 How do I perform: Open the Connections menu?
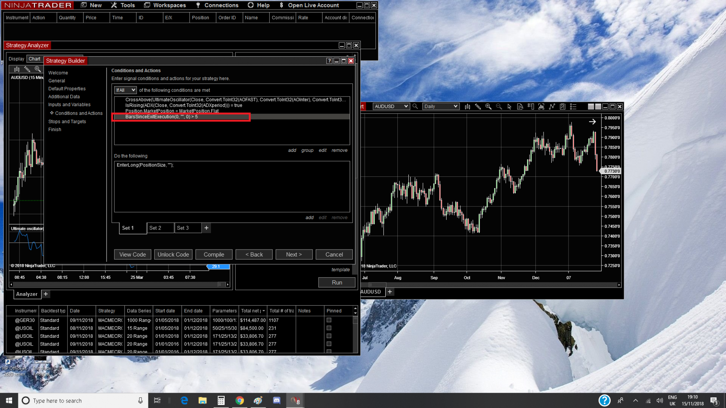point(217,5)
